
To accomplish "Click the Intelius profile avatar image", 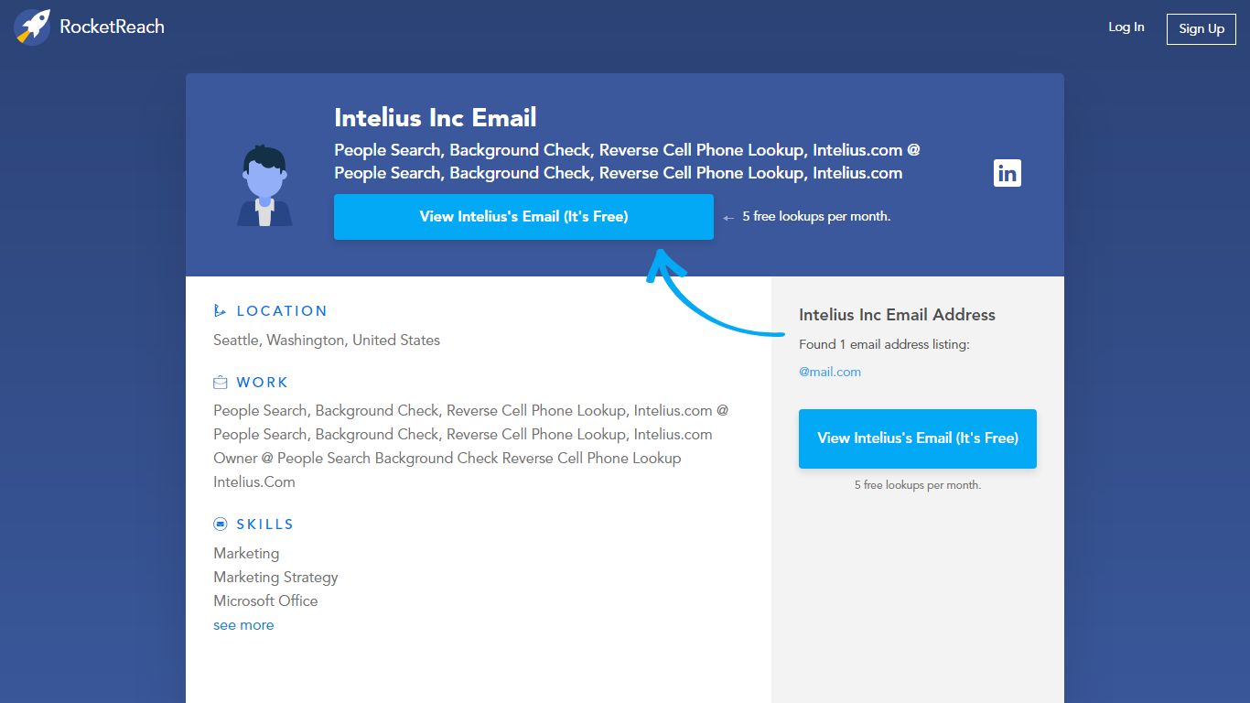I will click(264, 186).
